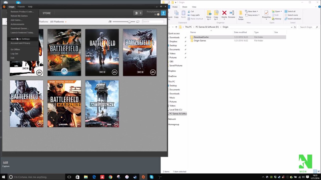Screen dimensions: 321x180
Task: Select Saved Pictures in navigation pane
Action: tap(176, 65)
